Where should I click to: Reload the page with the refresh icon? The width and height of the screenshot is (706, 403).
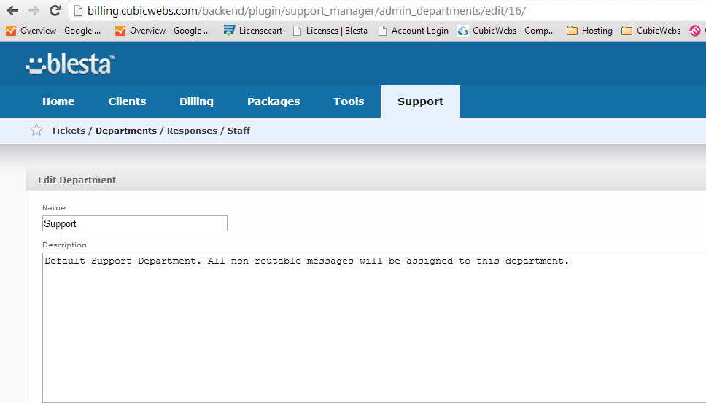coord(55,10)
